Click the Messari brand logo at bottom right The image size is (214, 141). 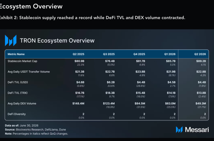(x=192, y=129)
